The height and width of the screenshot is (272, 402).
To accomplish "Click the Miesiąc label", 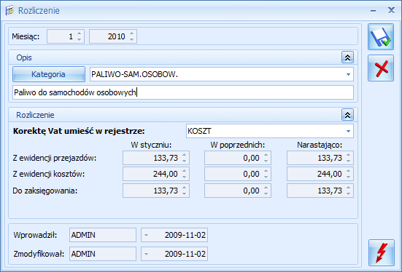I will [x=26, y=36].
